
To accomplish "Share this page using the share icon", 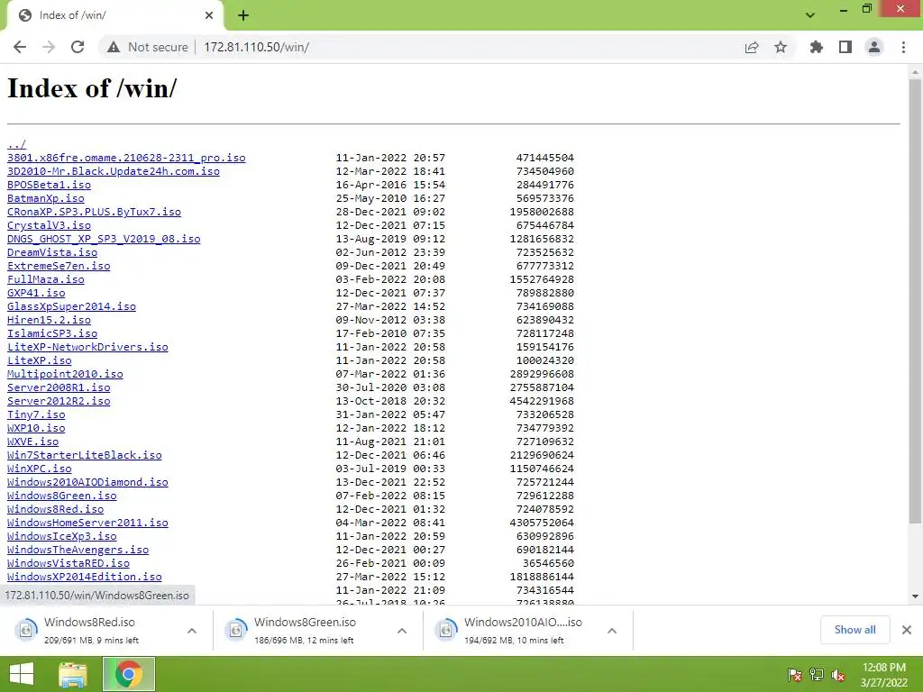I will (x=752, y=47).
